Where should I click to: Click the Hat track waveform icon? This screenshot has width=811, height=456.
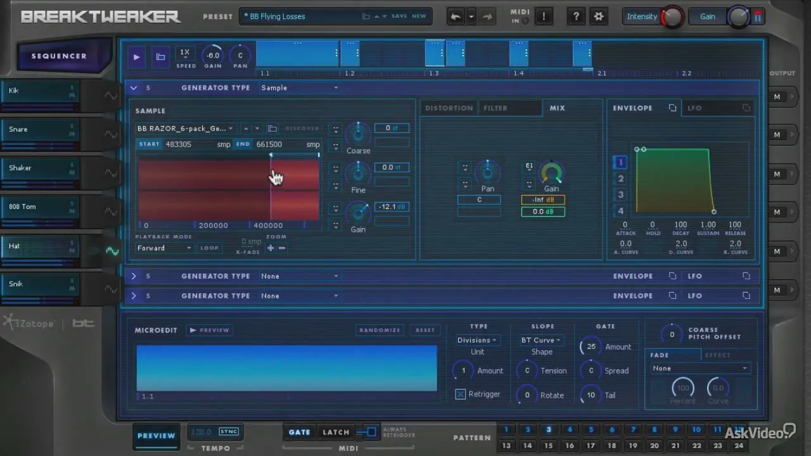pyautogui.click(x=112, y=251)
